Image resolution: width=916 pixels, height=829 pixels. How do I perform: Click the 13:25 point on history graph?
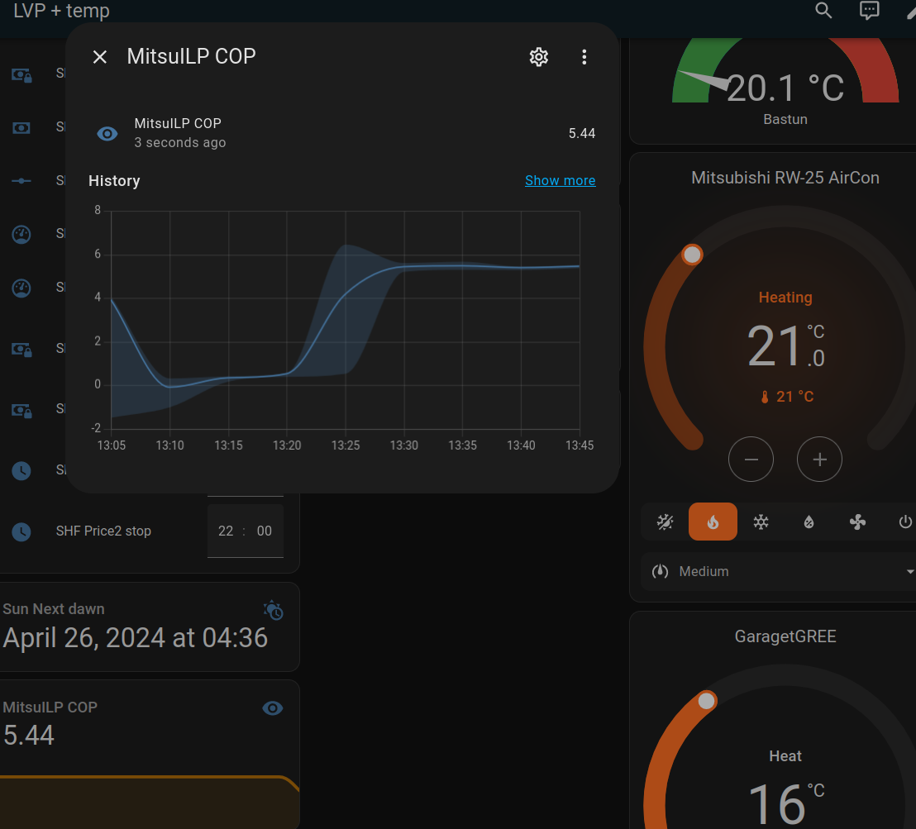[346, 296]
